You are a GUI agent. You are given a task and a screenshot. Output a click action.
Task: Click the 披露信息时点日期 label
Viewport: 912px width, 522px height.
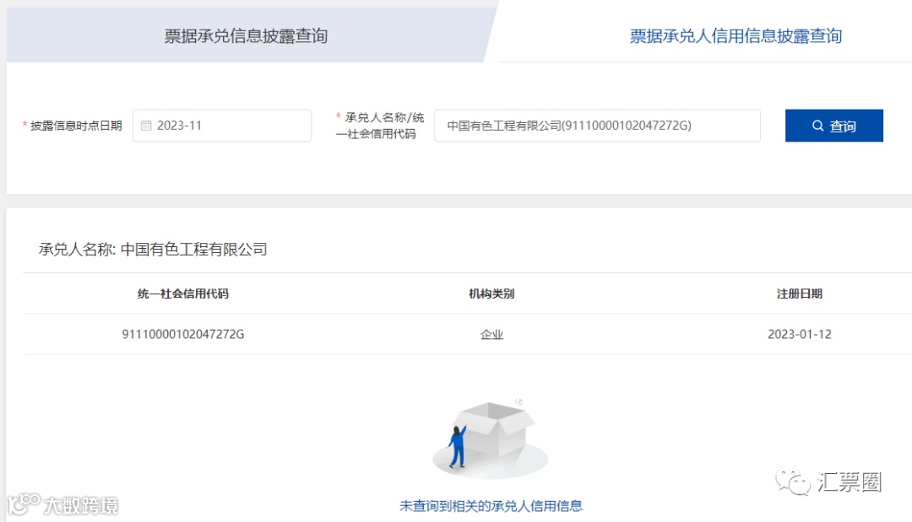coord(76,126)
